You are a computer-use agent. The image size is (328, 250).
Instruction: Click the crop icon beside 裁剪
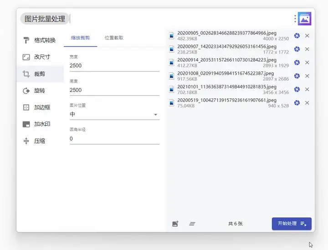click(x=26, y=74)
